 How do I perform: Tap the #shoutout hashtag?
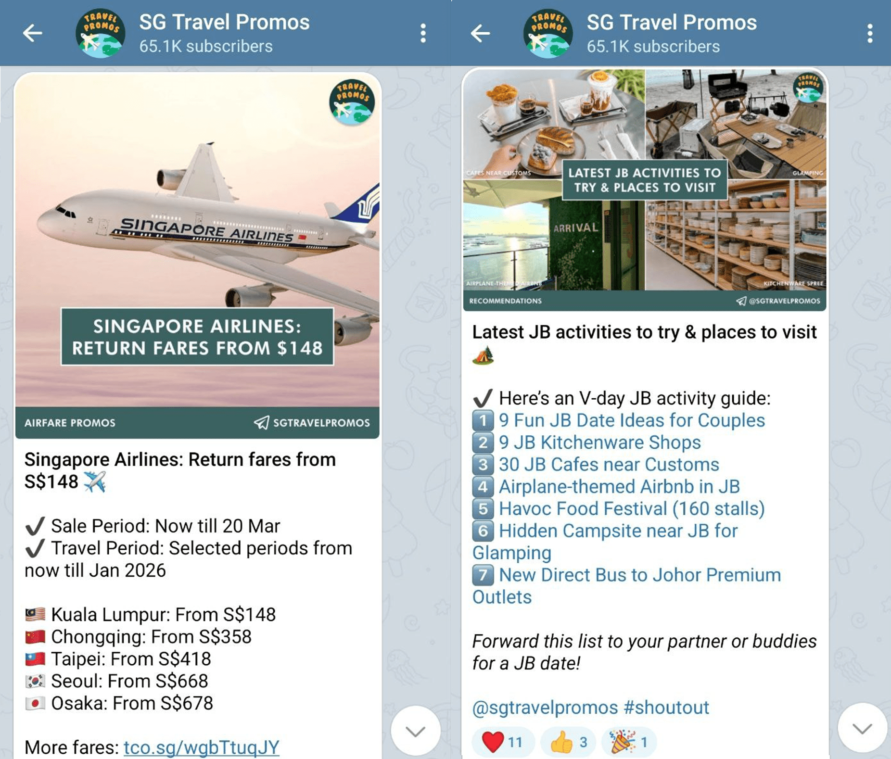[x=666, y=708]
